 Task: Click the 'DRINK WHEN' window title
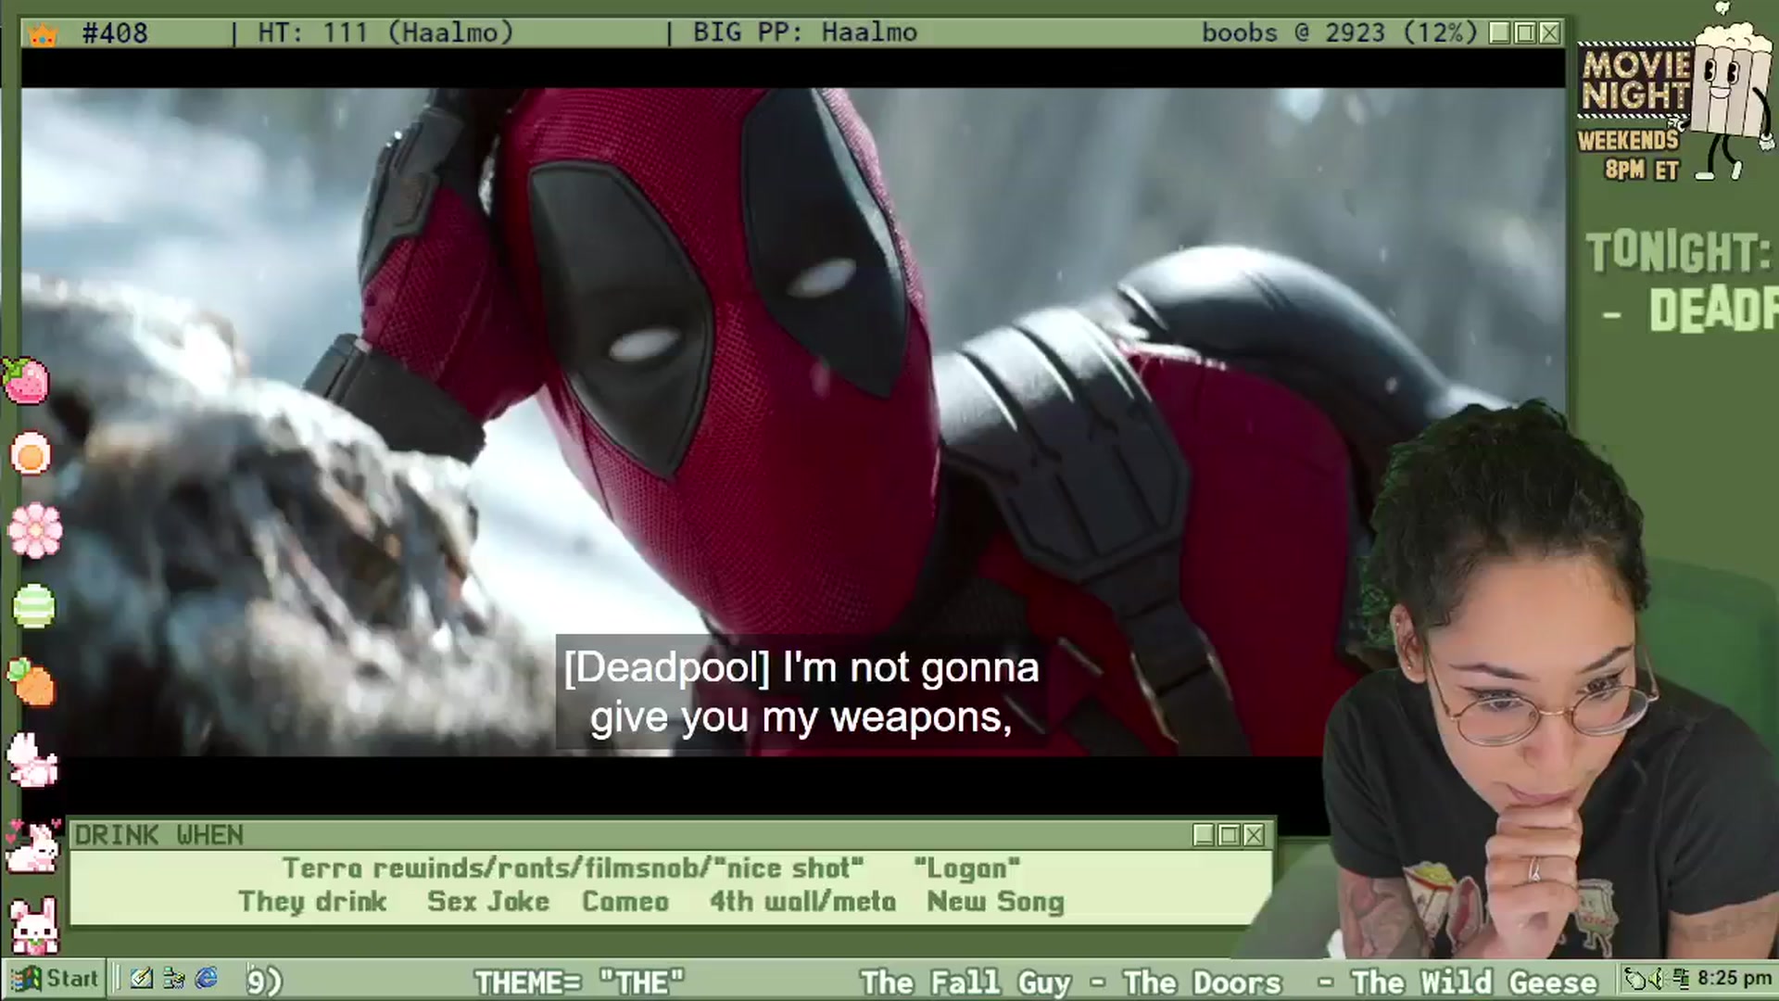[158, 835]
